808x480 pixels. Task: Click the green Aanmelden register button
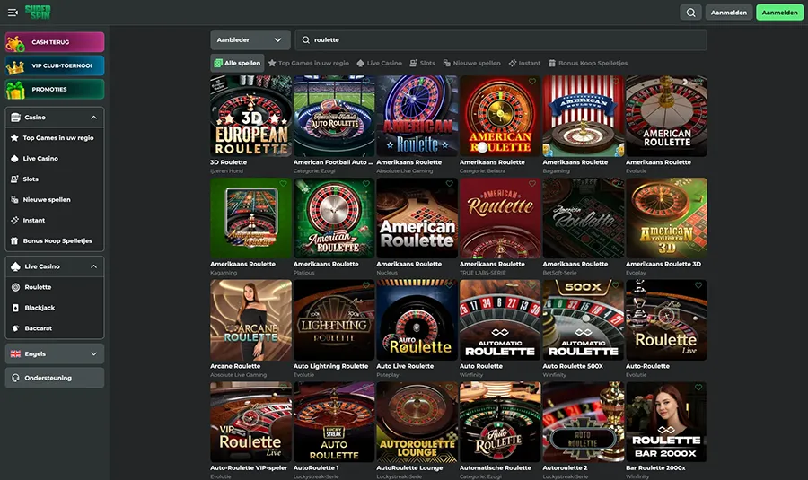(779, 13)
